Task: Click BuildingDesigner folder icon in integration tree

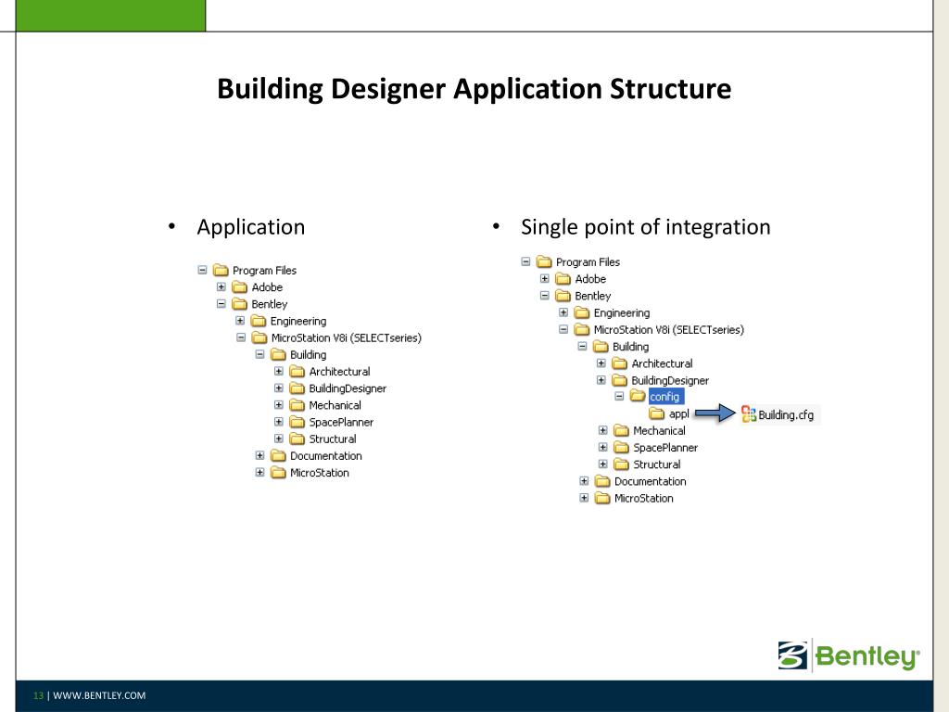Action: coord(619,380)
